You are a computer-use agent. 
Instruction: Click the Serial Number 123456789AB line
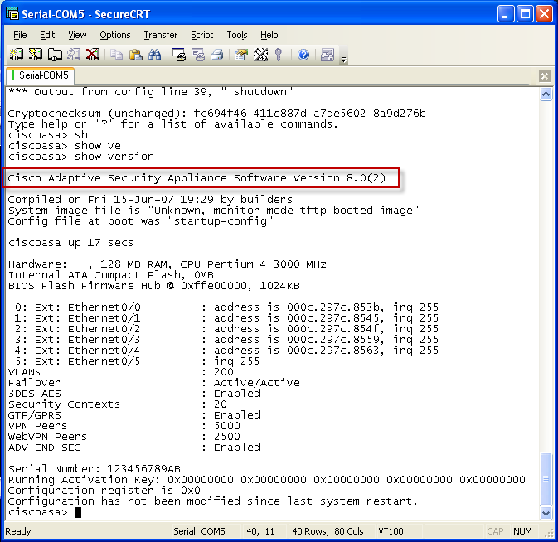coord(95,469)
